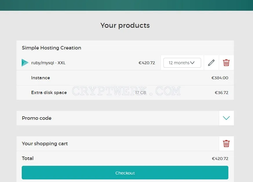
Task: Click the €36.72 extra disk price
Action: pos(221,93)
